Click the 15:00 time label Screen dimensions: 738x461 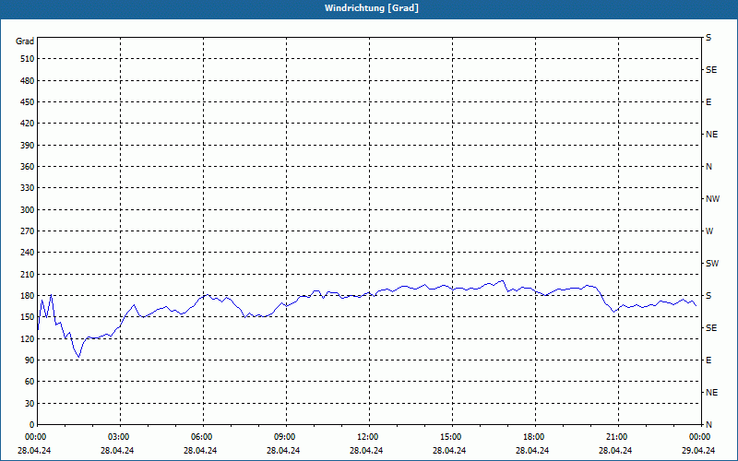pos(450,437)
